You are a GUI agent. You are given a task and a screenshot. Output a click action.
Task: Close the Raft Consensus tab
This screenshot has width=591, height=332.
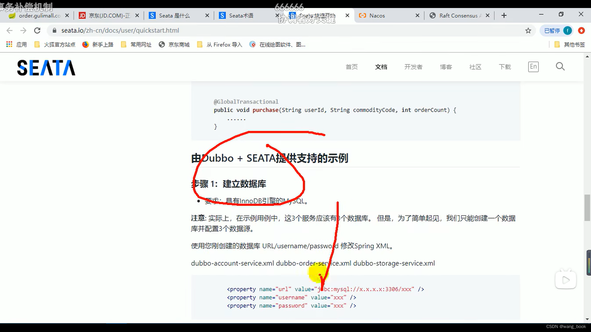click(488, 15)
